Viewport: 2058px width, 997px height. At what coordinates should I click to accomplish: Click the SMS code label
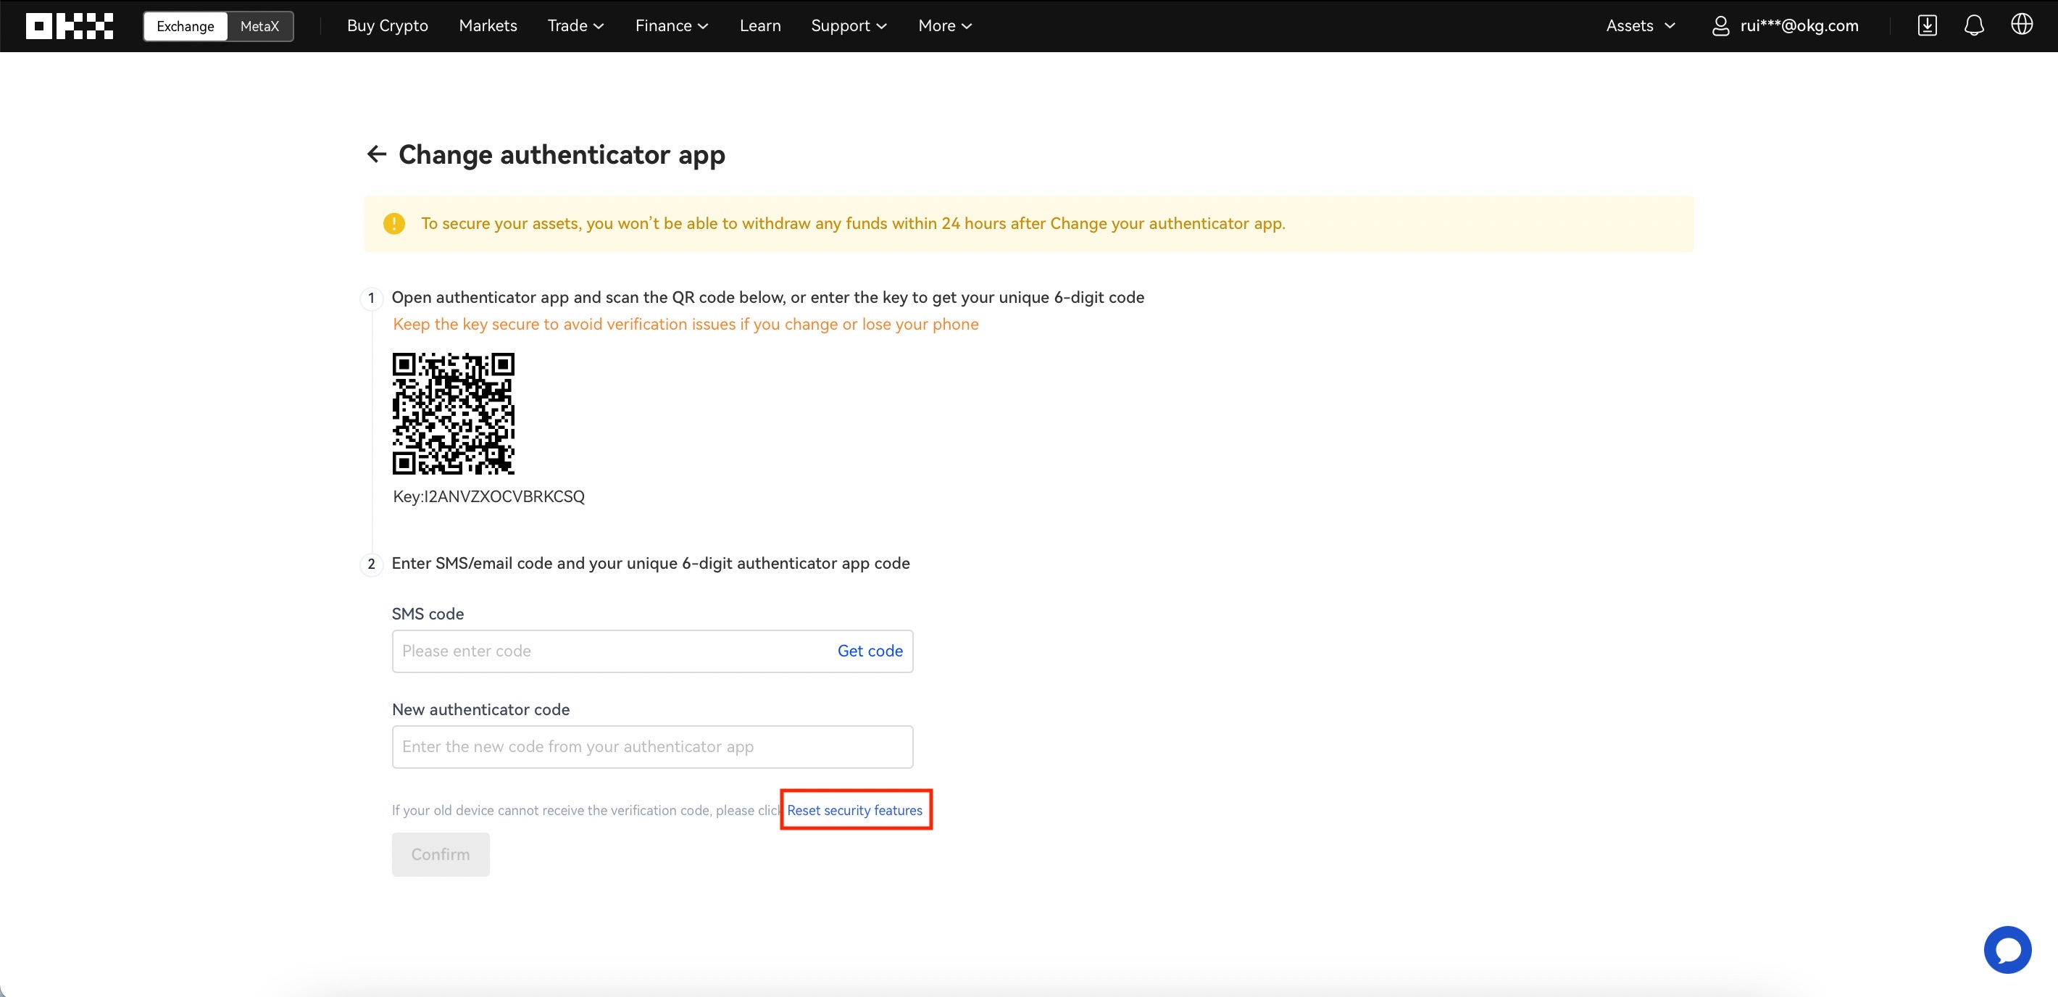(x=428, y=614)
